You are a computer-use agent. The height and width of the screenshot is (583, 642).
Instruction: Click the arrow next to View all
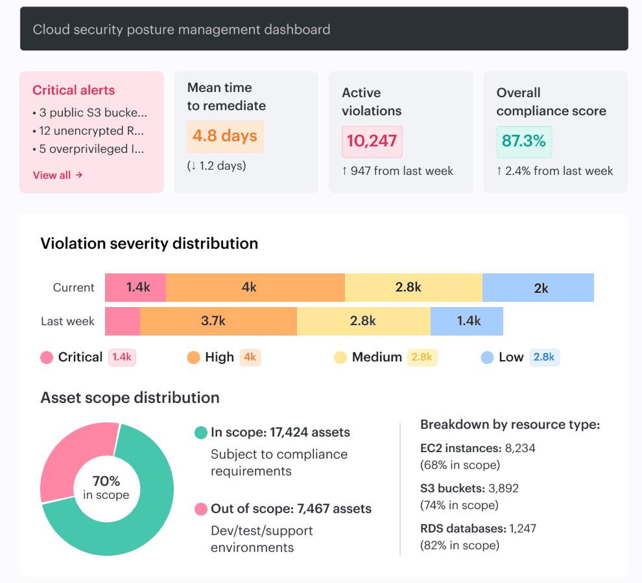(79, 175)
